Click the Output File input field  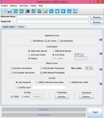click(x=53, y=22)
